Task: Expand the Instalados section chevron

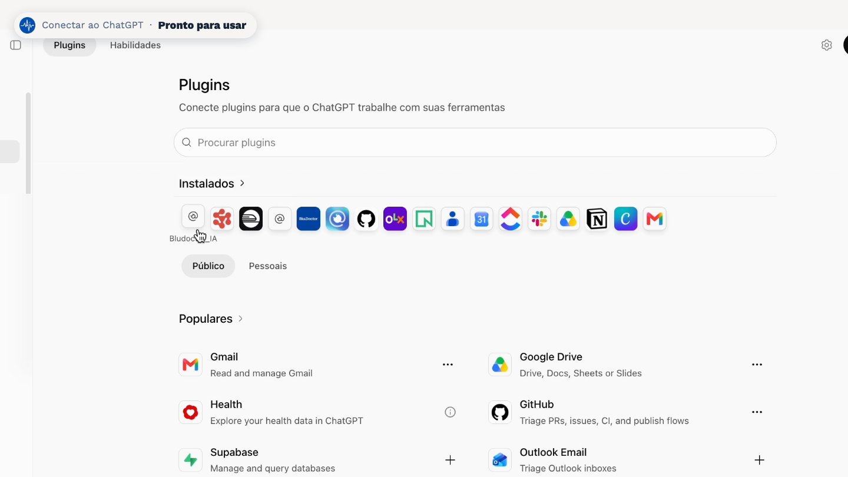Action: coord(242,183)
